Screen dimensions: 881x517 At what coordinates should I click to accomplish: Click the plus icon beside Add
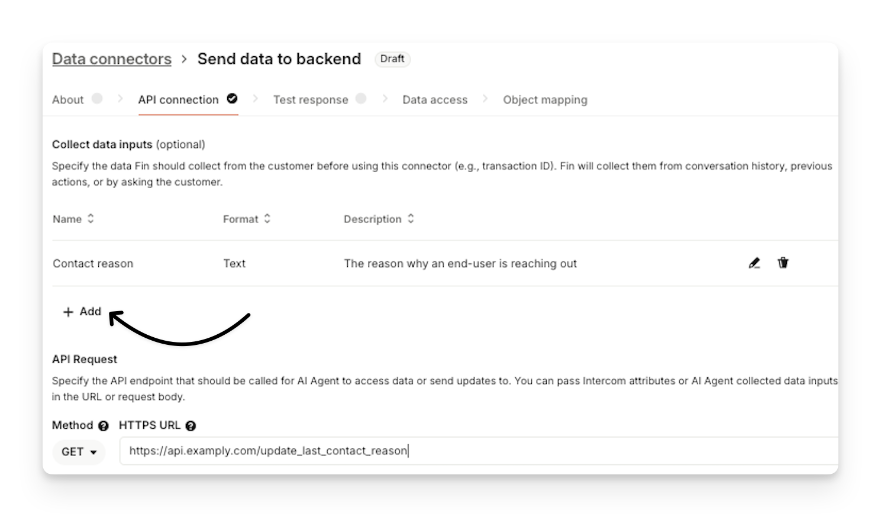[x=68, y=312]
